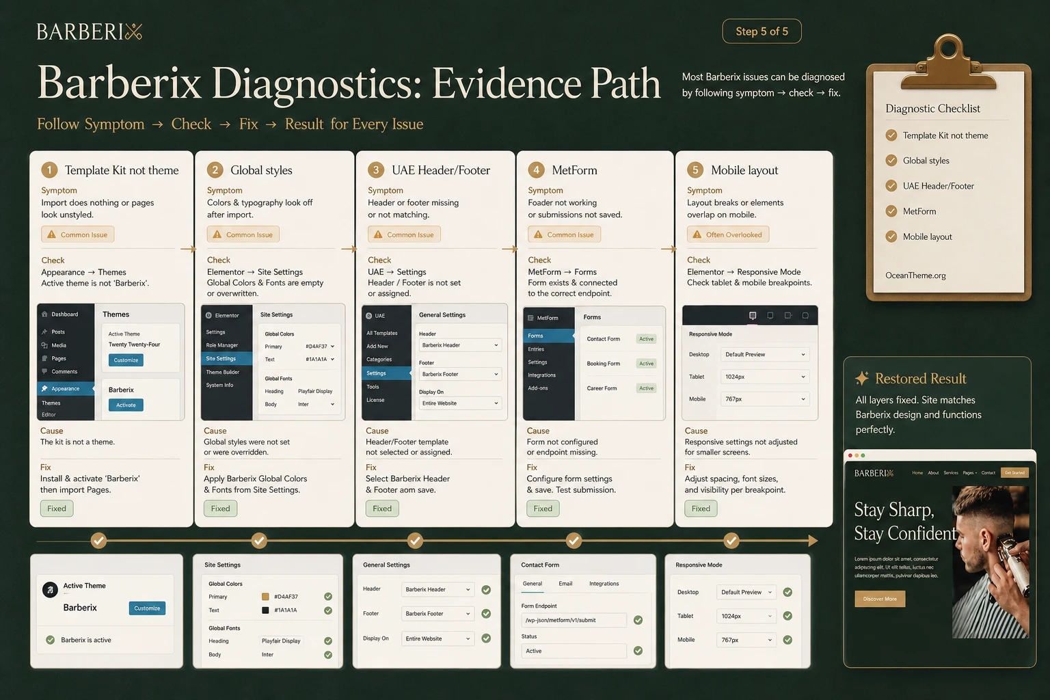Click the UAE logo icon in its sidebar
Viewport: 1050px width, 700px height.
click(369, 316)
